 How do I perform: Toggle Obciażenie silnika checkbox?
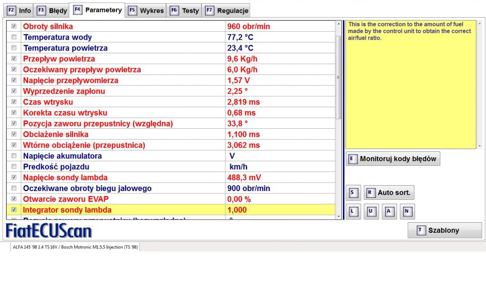coord(14,134)
